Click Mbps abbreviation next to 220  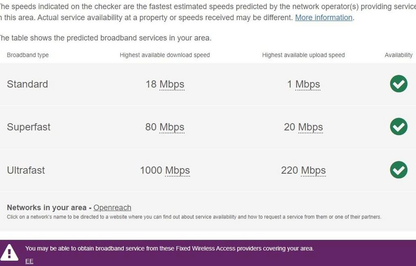pyautogui.click(x=313, y=170)
